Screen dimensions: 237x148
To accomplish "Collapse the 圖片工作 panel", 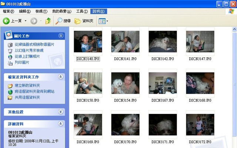I will click(x=61, y=36).
